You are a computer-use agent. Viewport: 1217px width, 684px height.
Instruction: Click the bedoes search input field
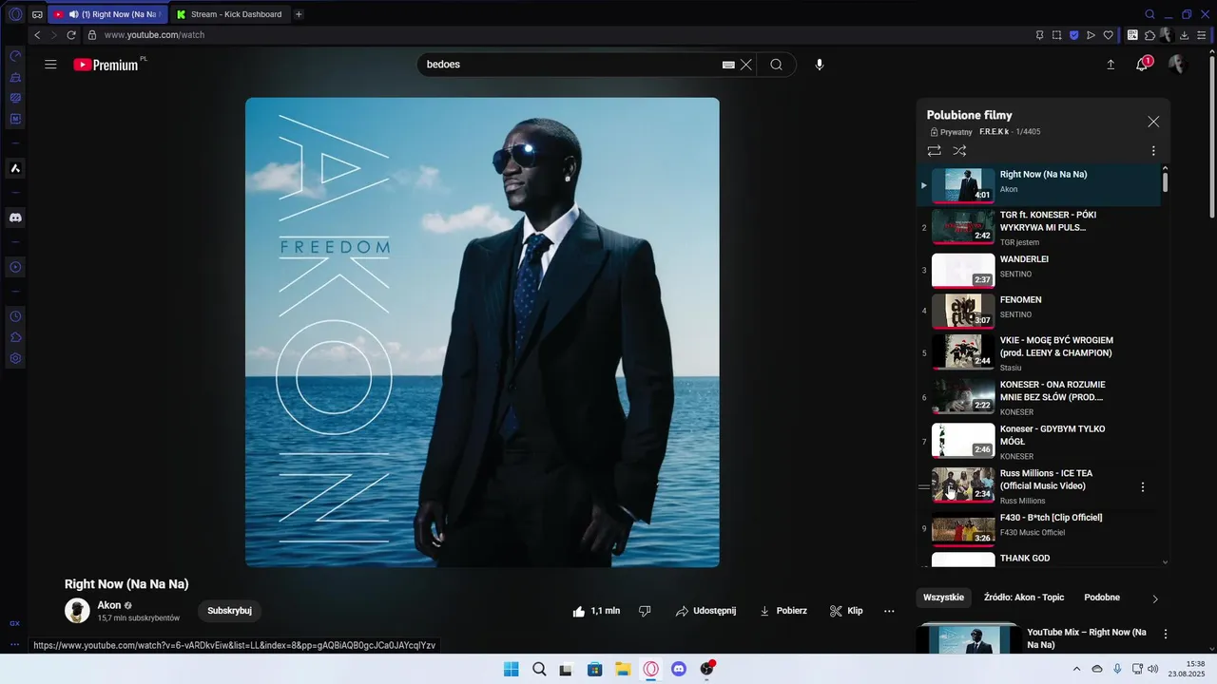coord(570,65)
